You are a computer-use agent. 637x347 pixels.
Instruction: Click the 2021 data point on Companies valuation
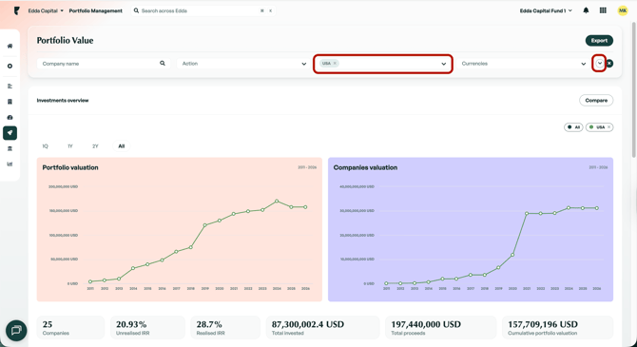pyautogui.click(x=527, y=213)
